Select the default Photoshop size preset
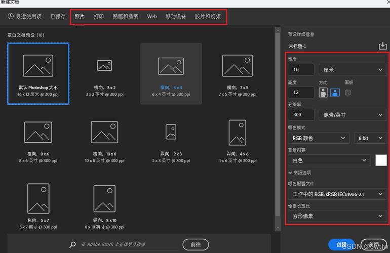The width and height of the screenshot is (390, 253). click(x=38, y=73)
